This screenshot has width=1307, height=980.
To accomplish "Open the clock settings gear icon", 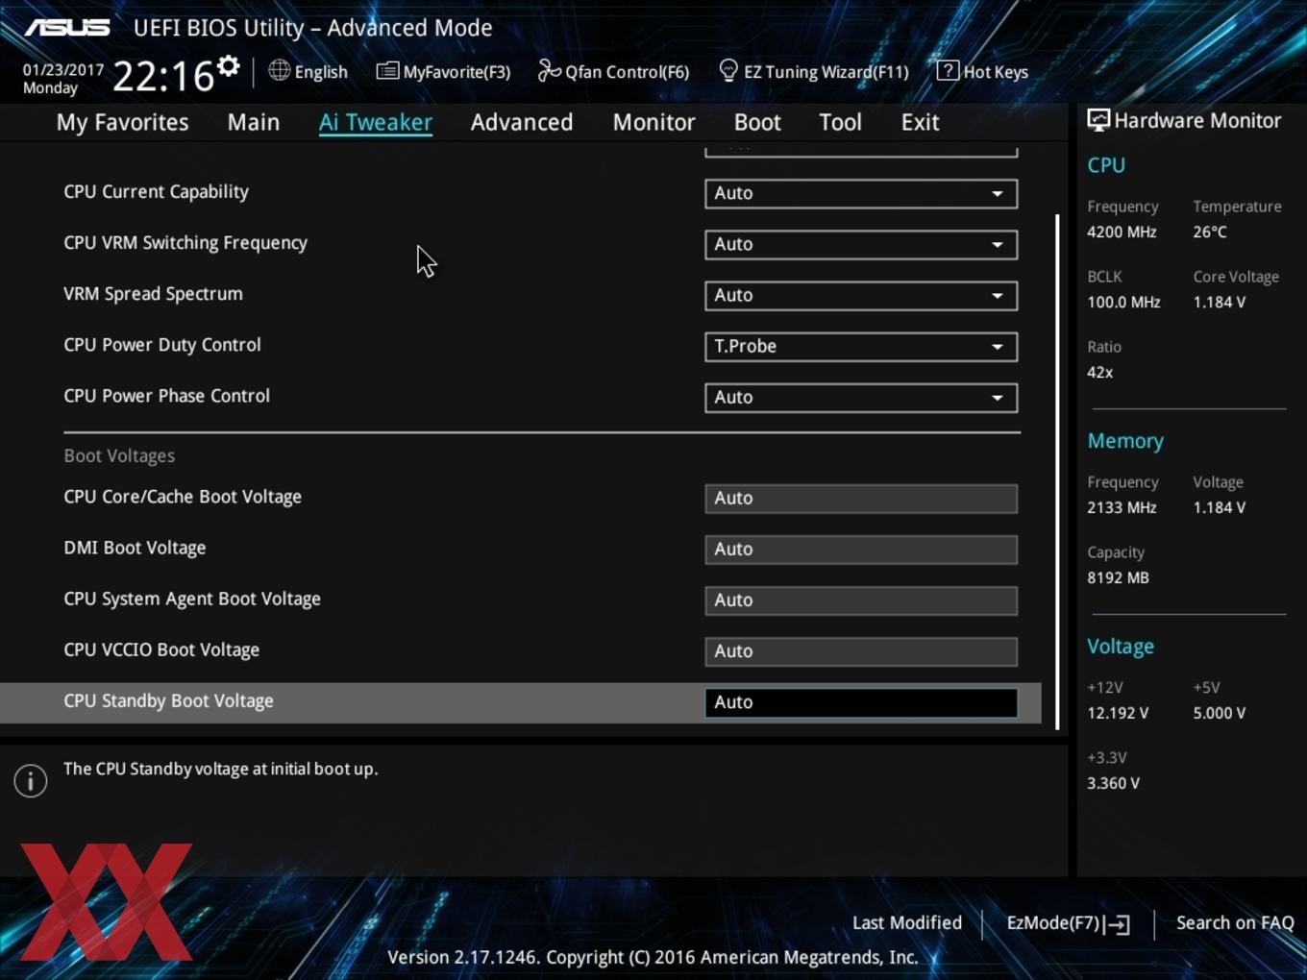I will pos(228,66).
